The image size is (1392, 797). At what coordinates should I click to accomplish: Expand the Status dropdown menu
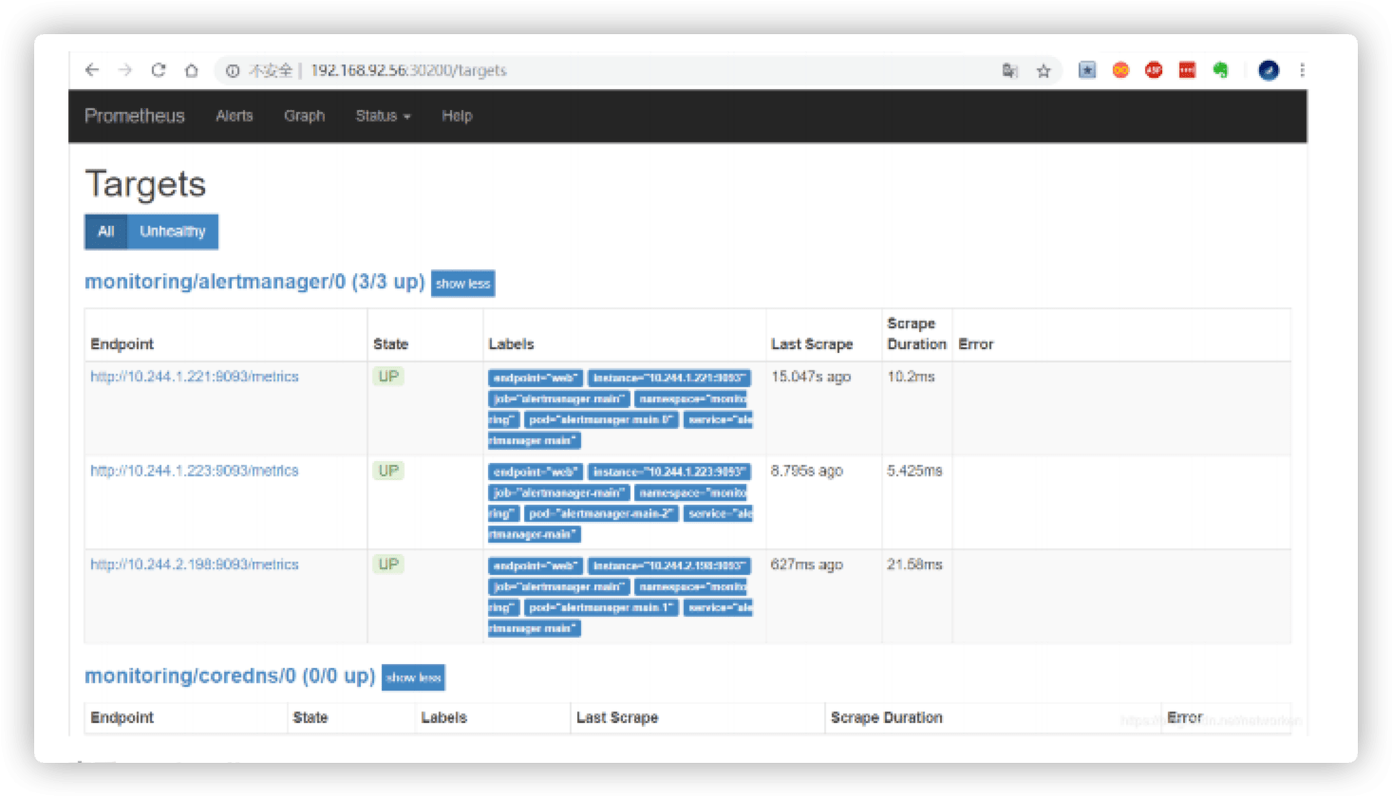click(383, 116)
